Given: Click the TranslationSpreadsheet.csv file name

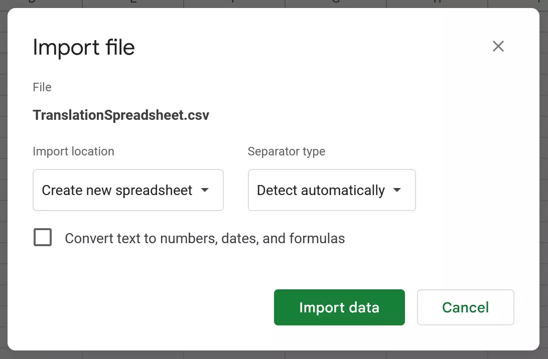Looking at the screenshot, I should 121,115.
